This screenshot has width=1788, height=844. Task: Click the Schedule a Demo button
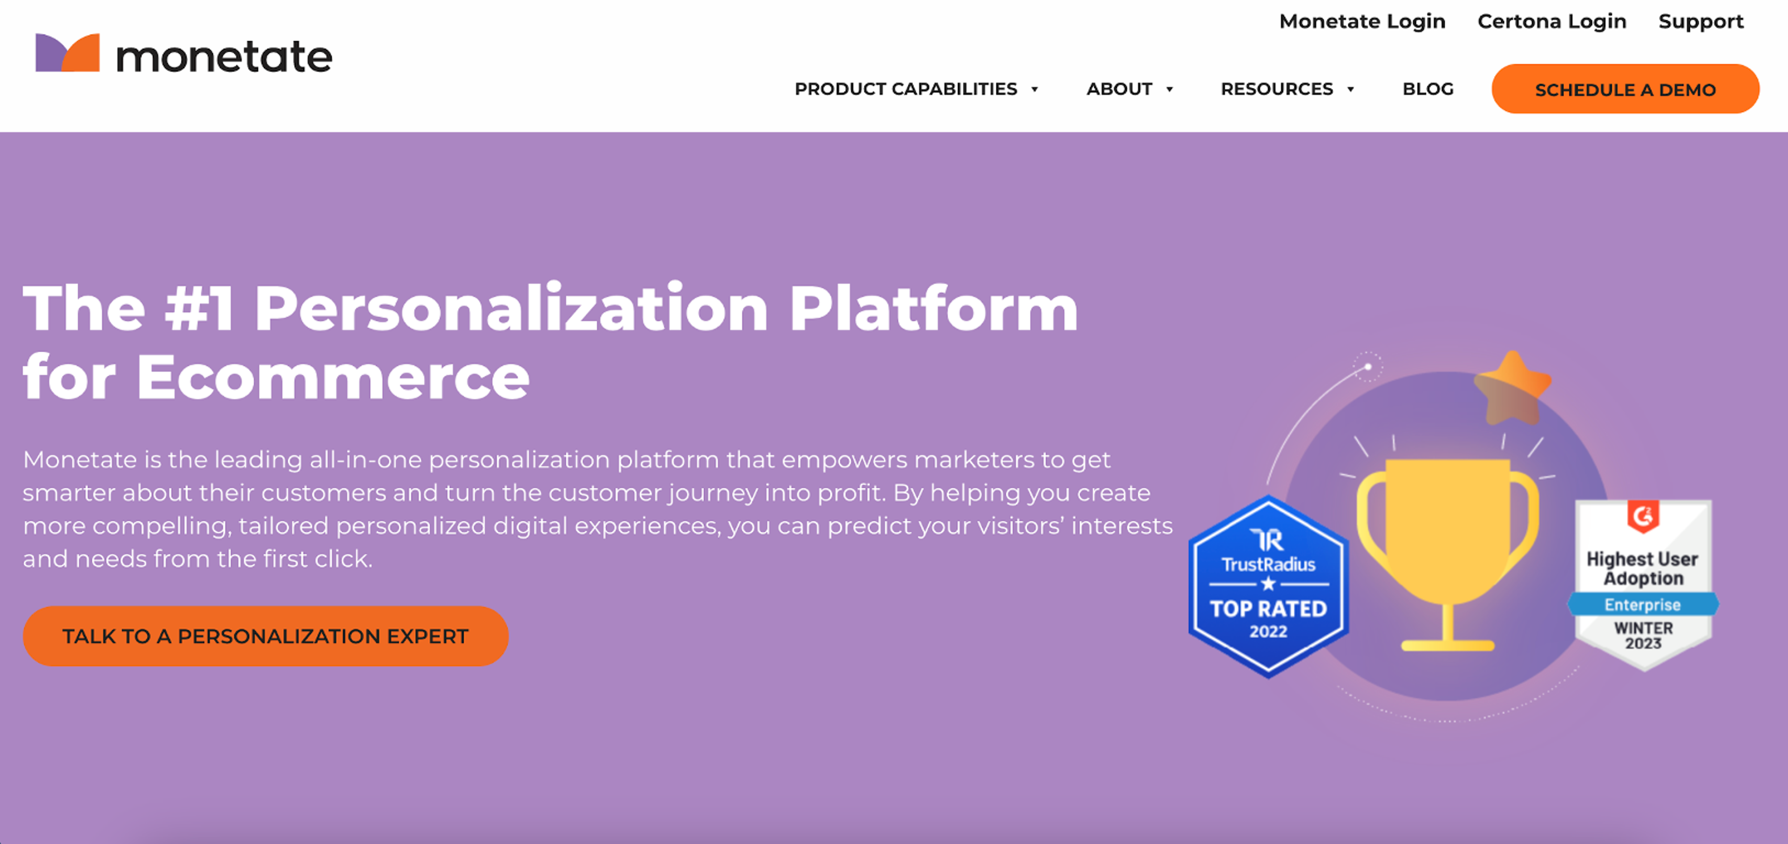click(1624, 89)
